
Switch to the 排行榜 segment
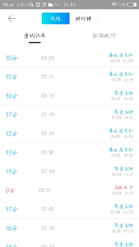click(x=83, y=19)
